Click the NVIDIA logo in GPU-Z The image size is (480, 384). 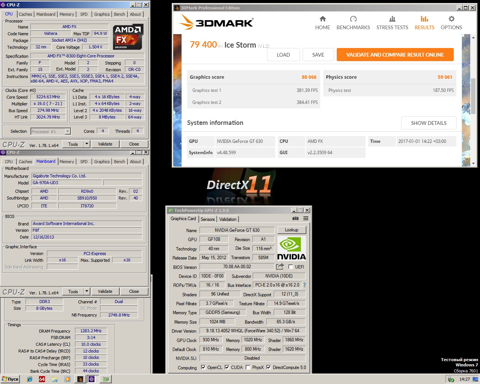(x=292, y=248)
